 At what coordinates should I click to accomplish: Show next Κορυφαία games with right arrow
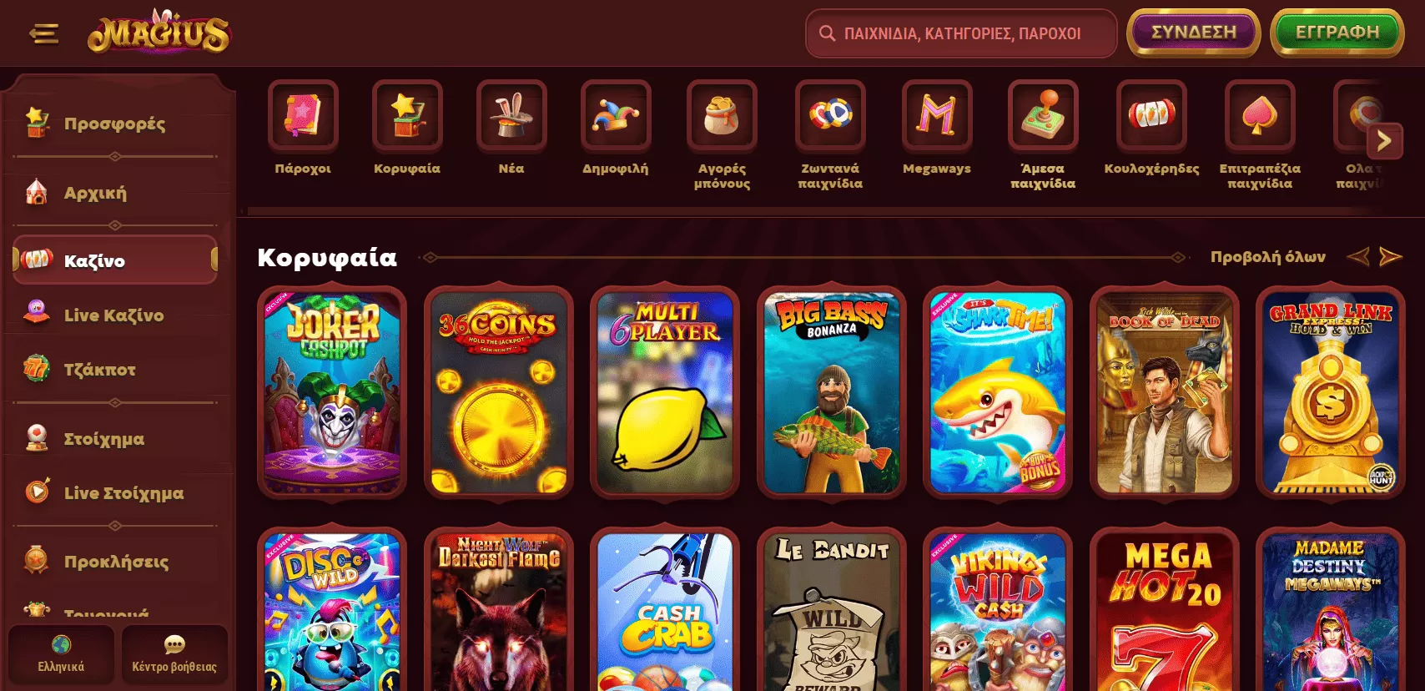1390,257
